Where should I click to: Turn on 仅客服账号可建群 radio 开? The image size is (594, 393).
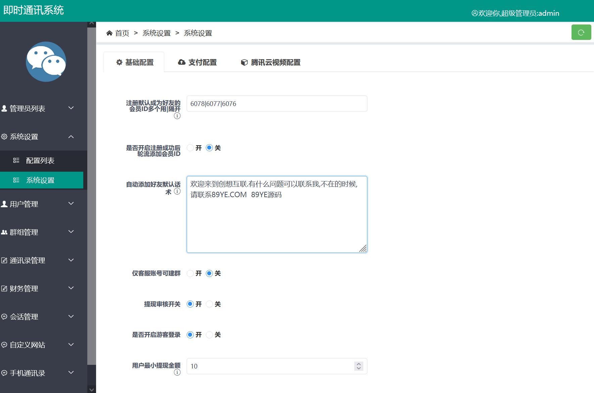pyautogui.click(x=190, y=273)
